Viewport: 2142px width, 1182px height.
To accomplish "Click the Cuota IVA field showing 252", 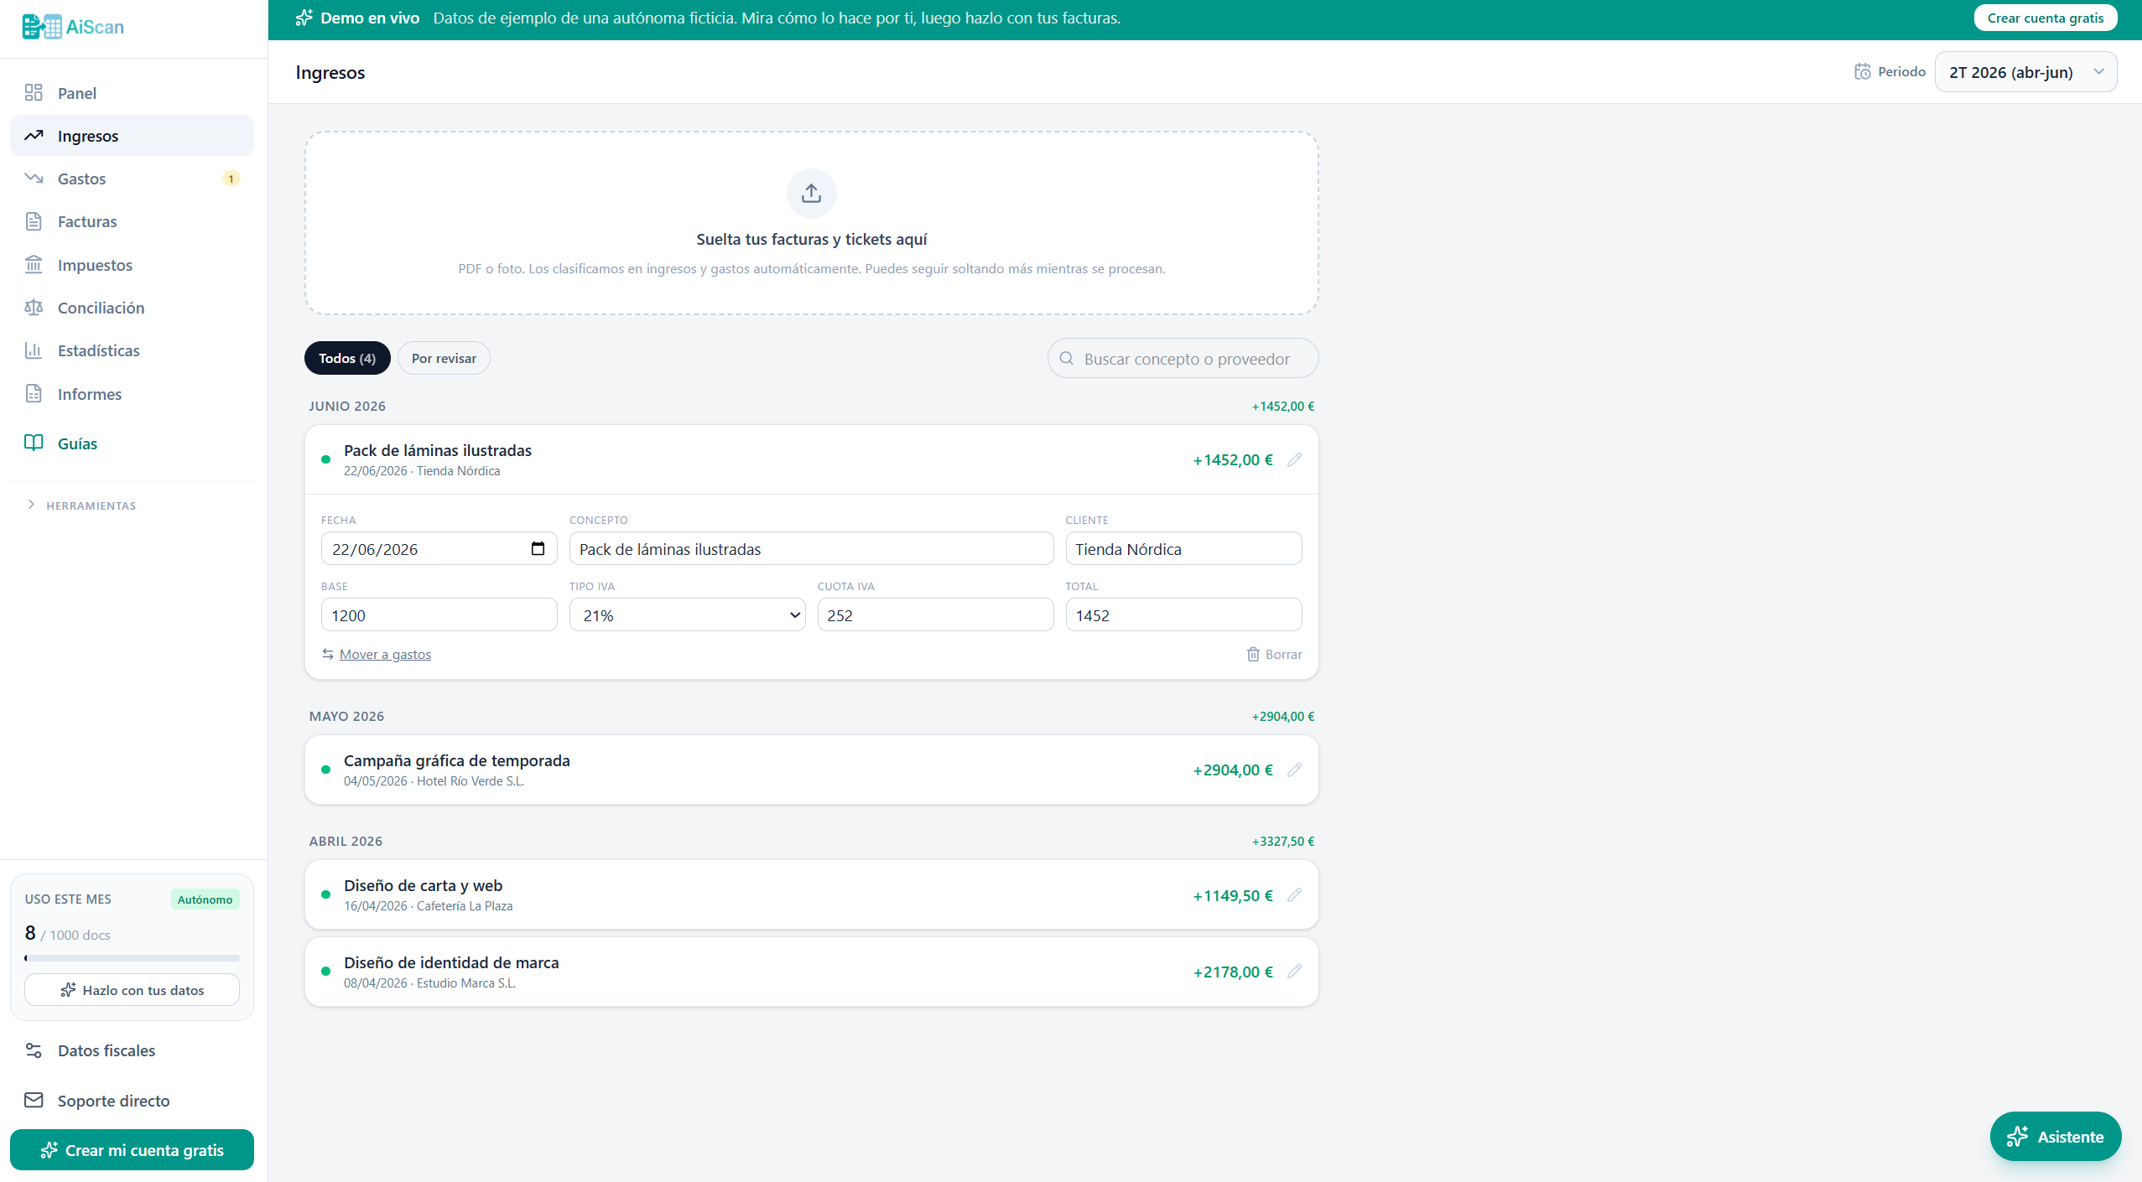I will (935, 614).
